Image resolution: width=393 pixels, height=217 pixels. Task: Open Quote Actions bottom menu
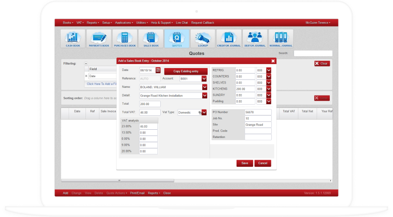(116, 193)
